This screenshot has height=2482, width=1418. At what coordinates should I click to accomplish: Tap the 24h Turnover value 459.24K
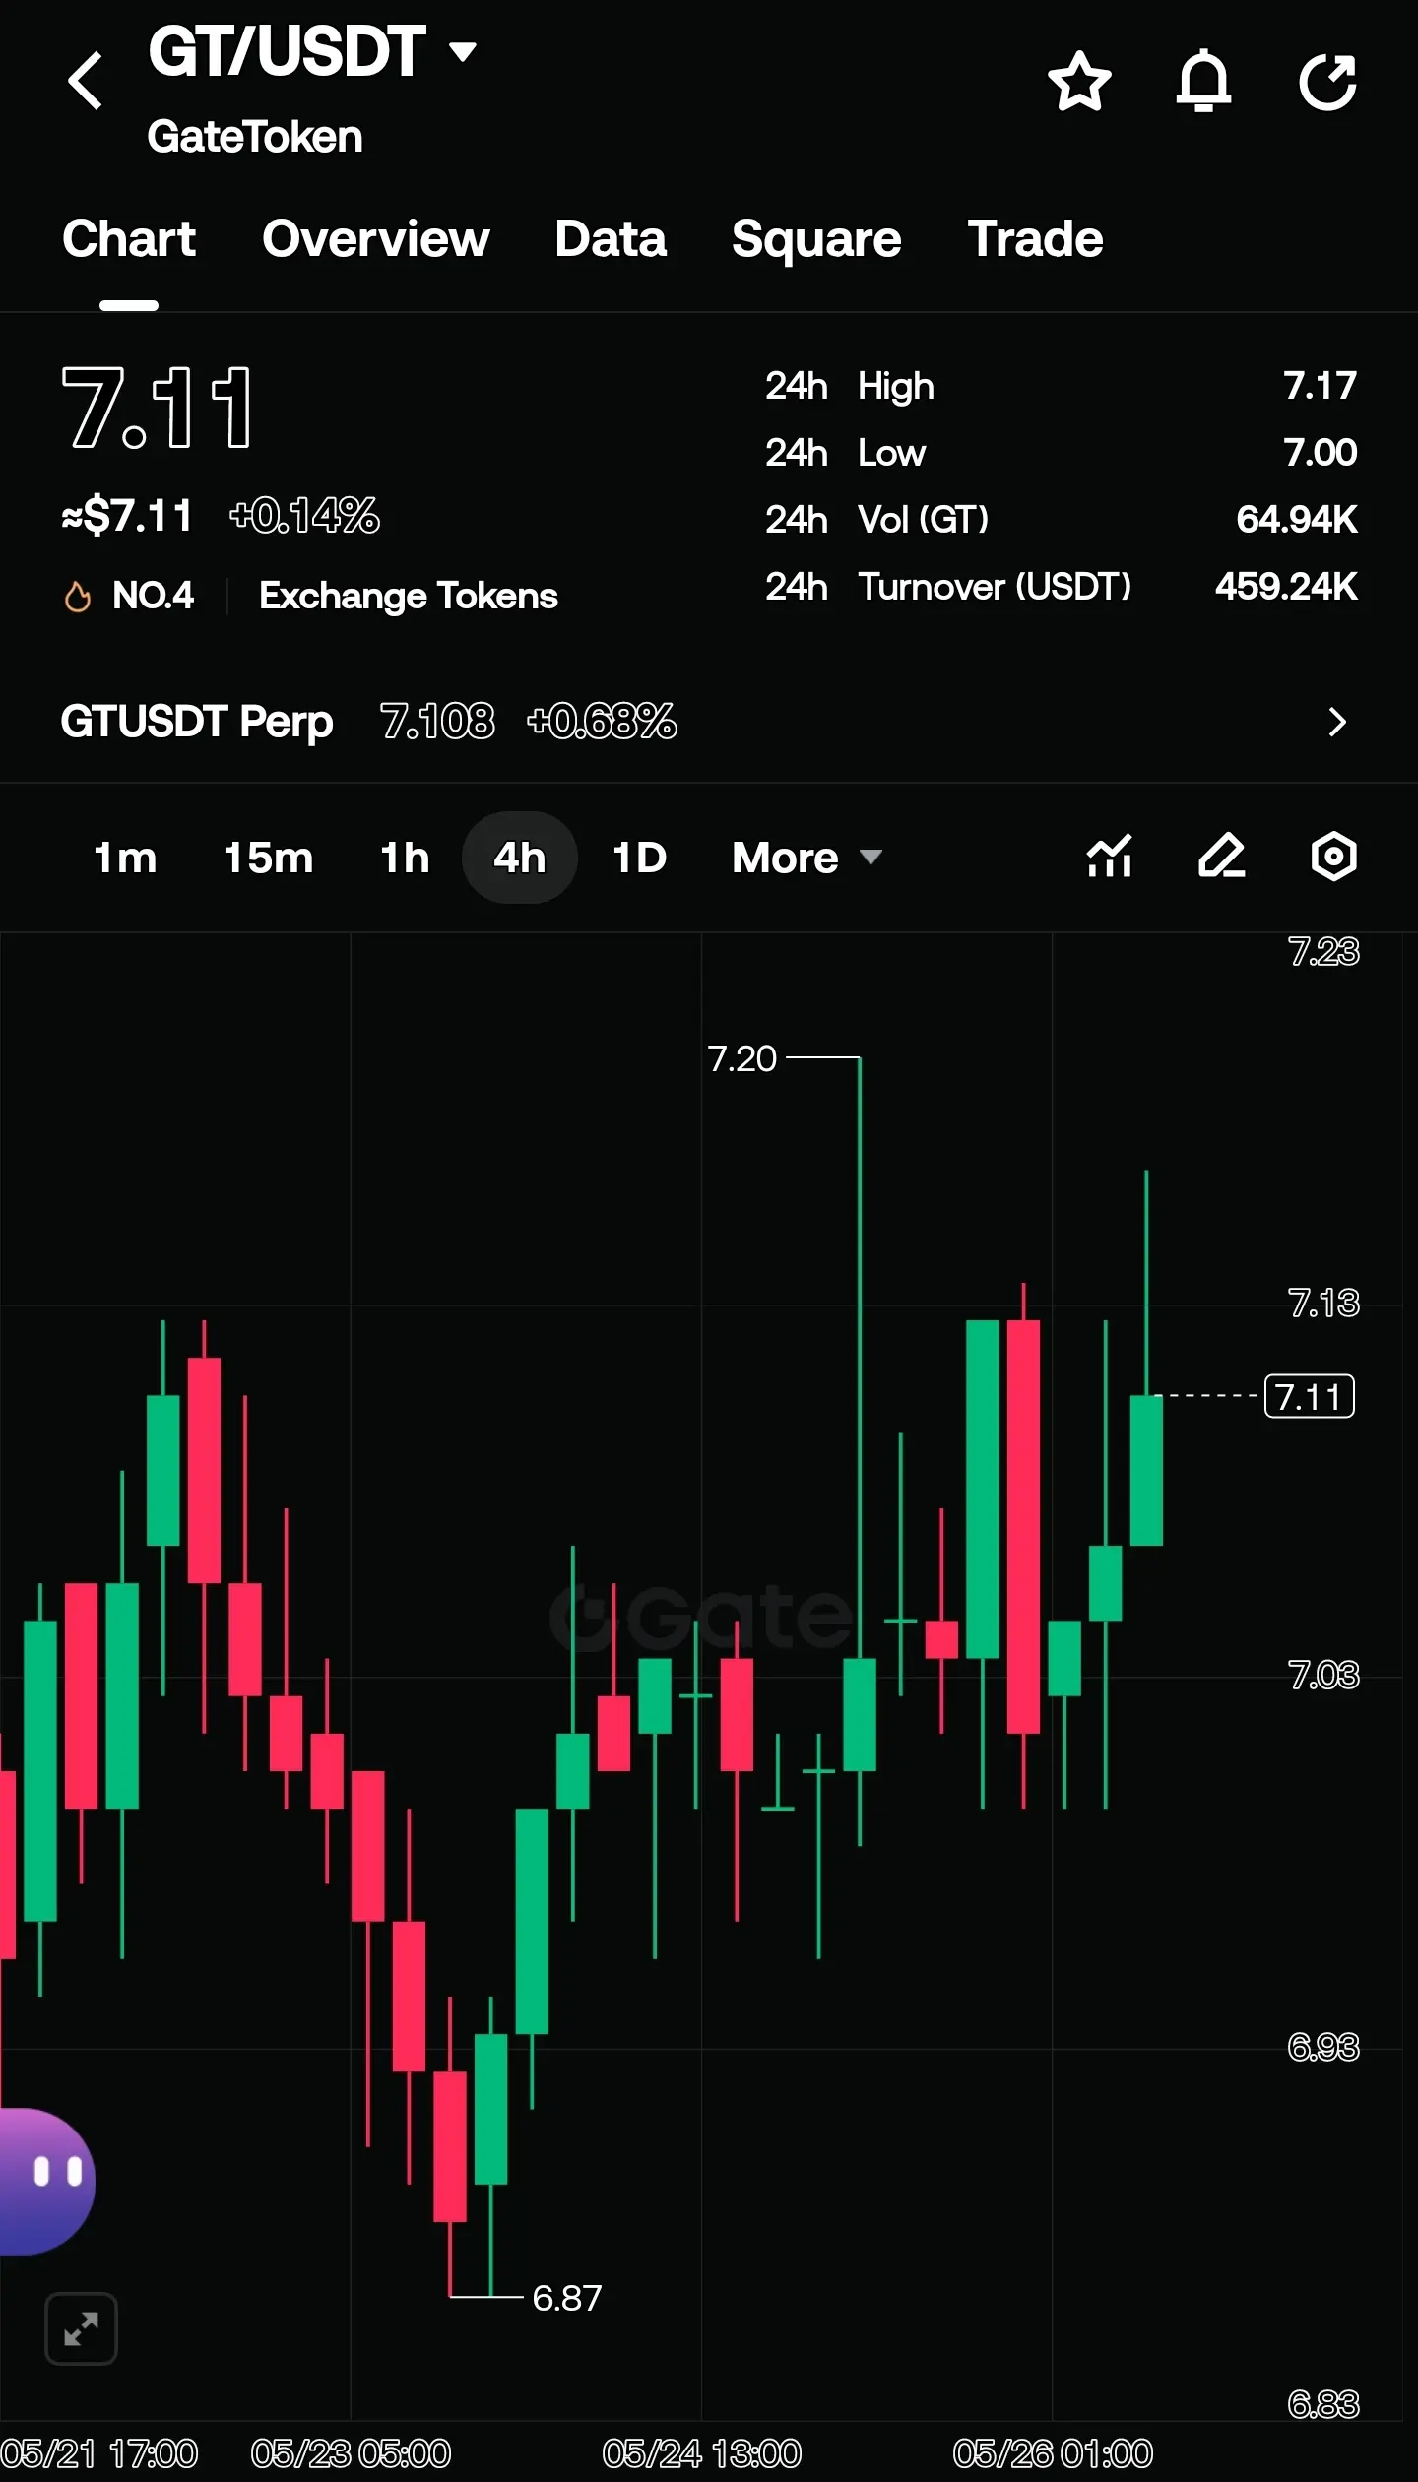point(1286,587)
